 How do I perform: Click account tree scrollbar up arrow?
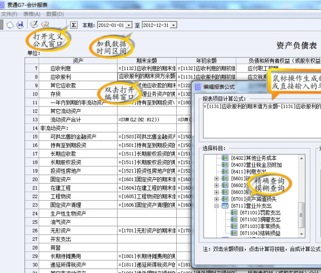[x=301, y=158]
